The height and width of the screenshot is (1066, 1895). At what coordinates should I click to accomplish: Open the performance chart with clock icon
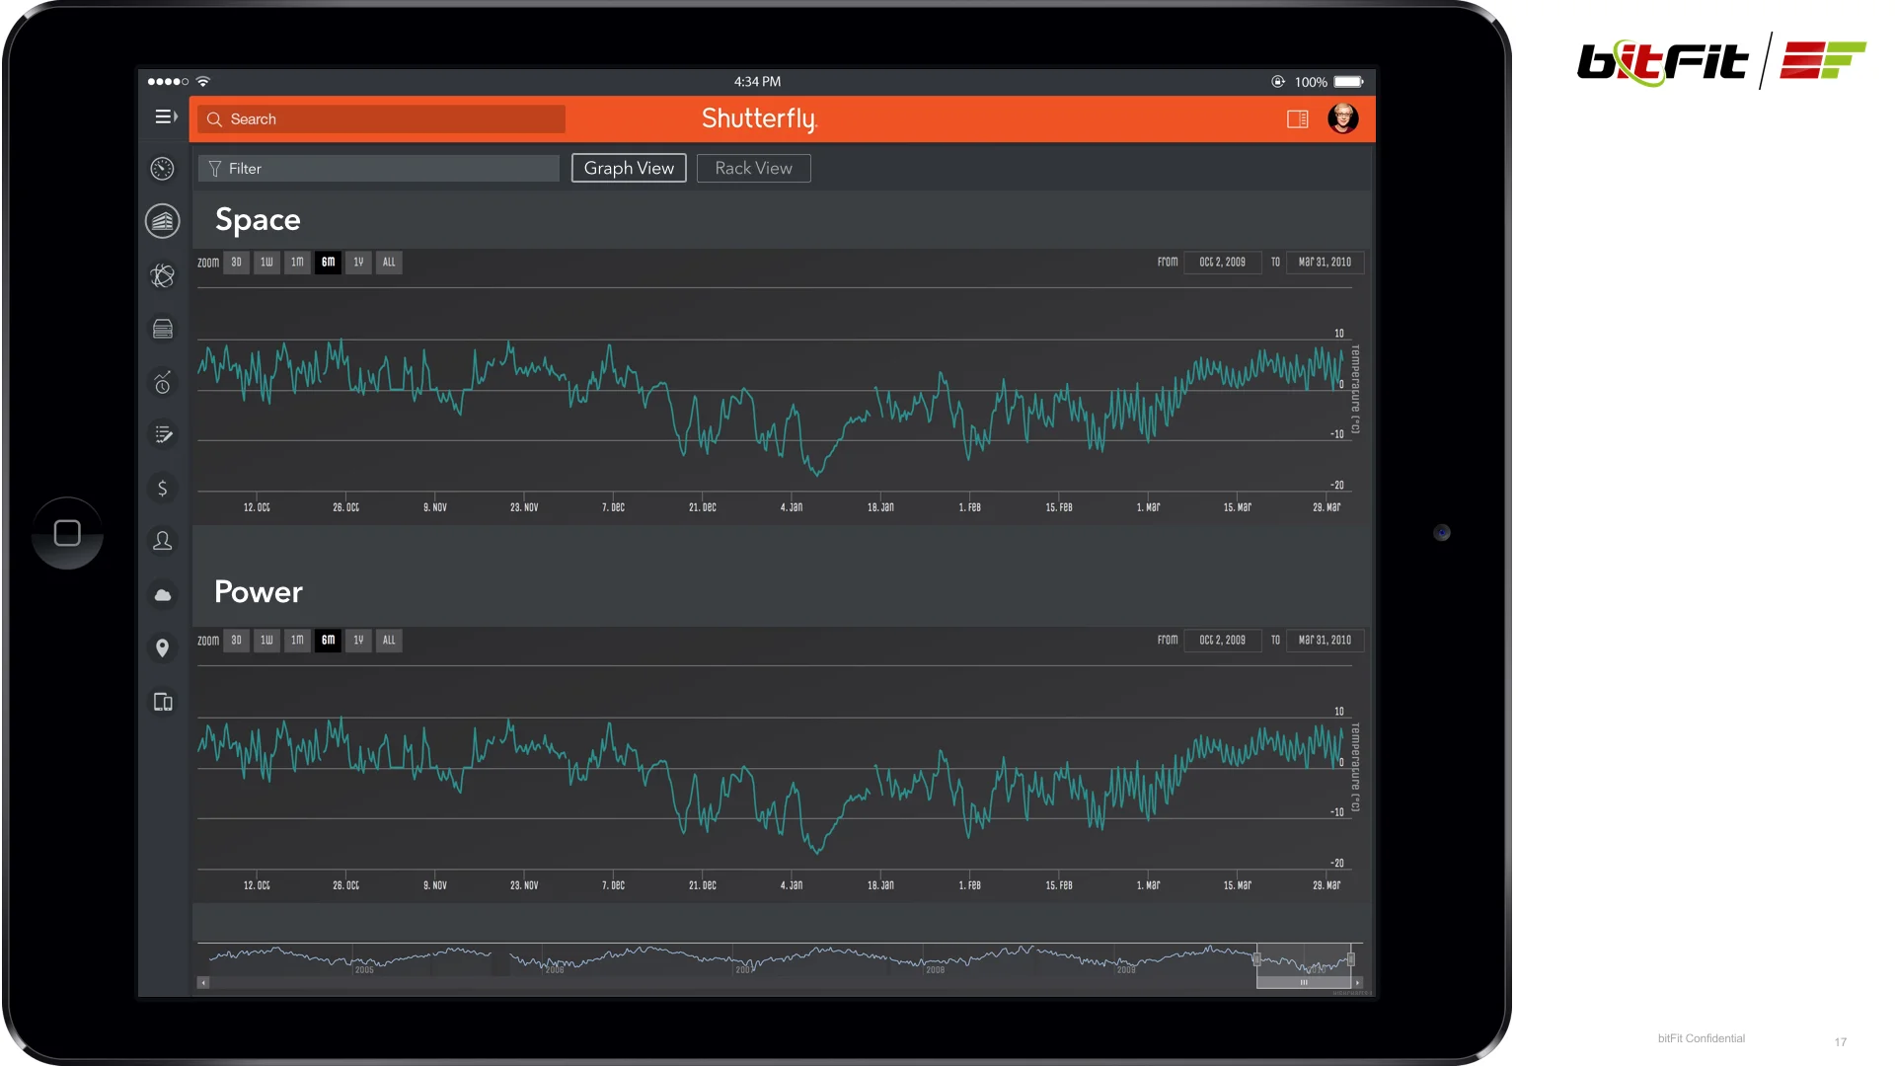(x=162, y=384)
